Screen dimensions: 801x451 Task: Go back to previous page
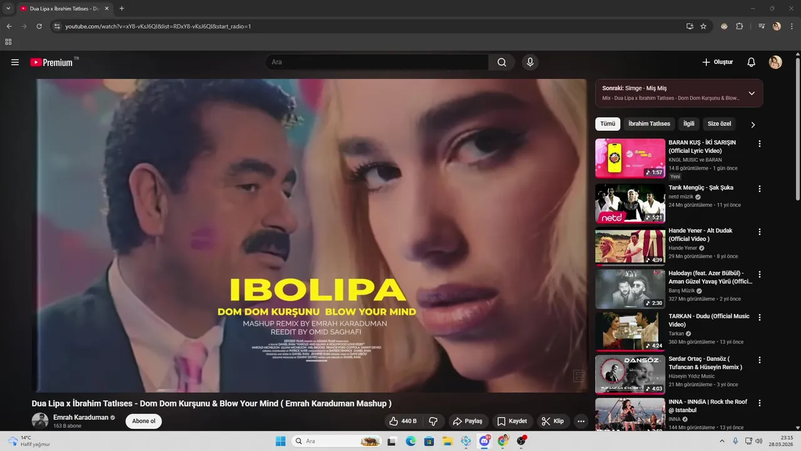pyautogui.click(x=9, y=26)
